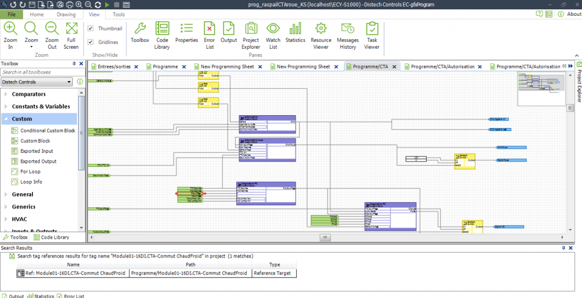
Task: Open the Entrees/sorties sheet tab
Action: pos(114,66)
